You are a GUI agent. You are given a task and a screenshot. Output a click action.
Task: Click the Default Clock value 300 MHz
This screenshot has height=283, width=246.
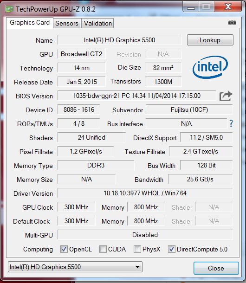click(x=77, y=221)
